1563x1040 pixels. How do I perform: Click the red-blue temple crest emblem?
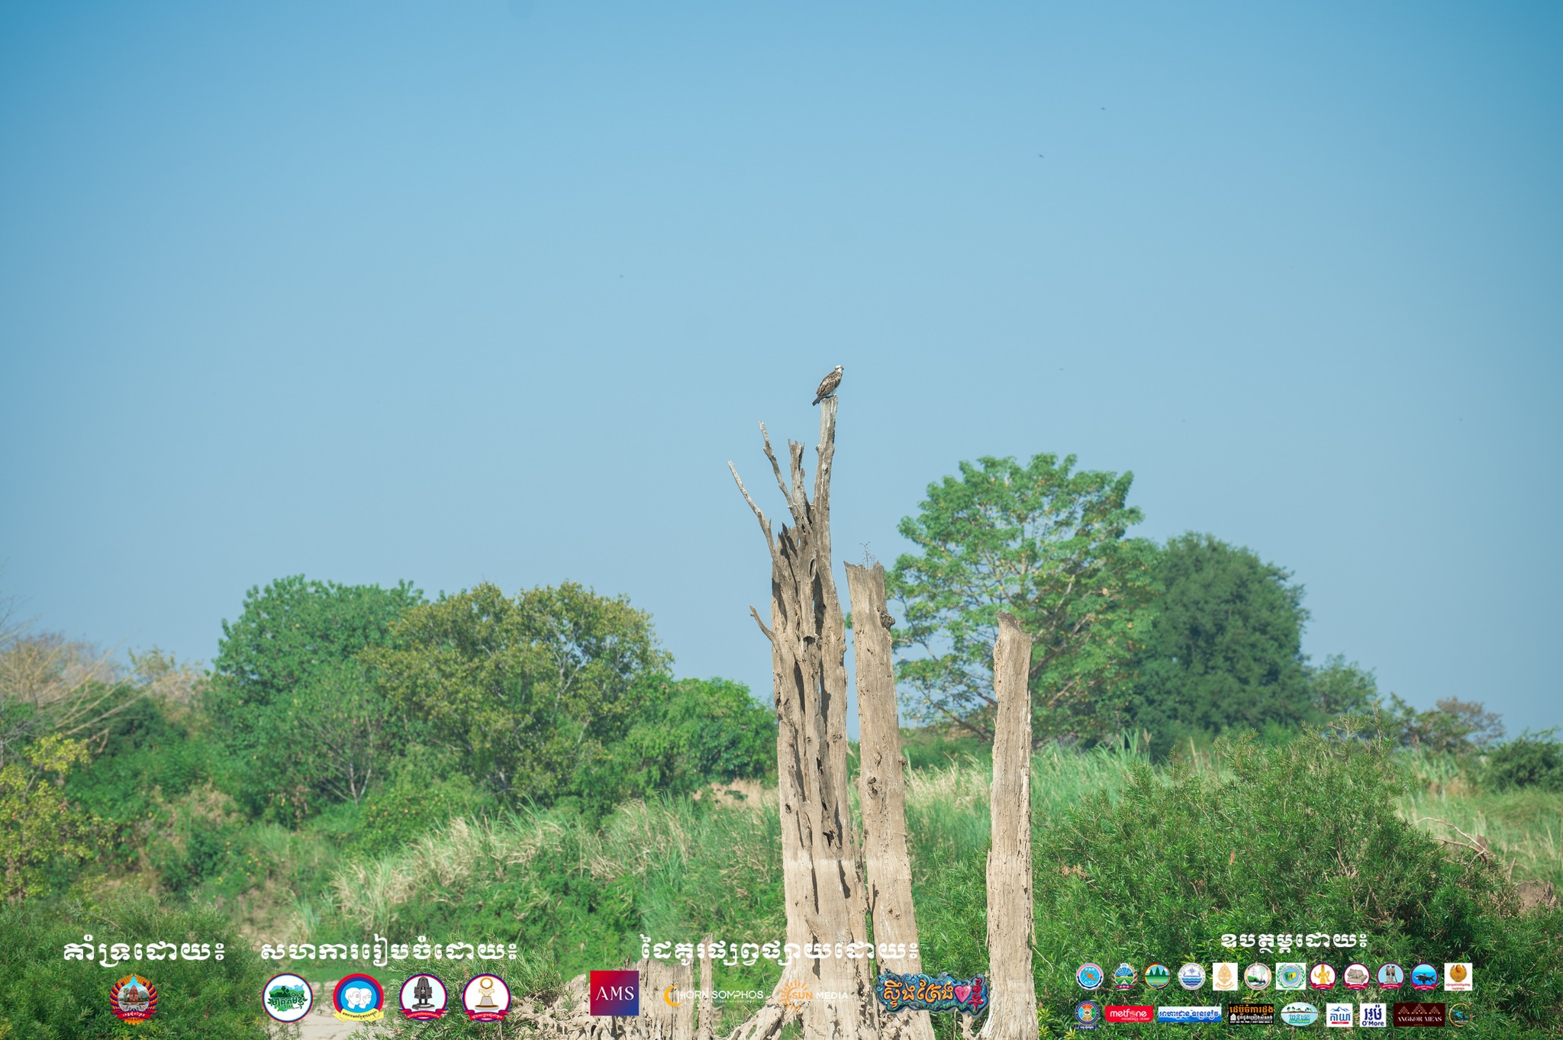[x=134, y=997]
